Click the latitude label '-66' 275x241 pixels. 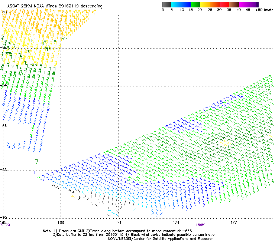[x=4, y=126]
